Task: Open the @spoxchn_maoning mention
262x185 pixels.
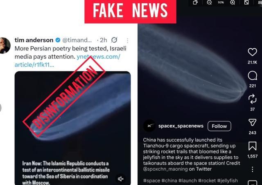Action: coord(165,169)
